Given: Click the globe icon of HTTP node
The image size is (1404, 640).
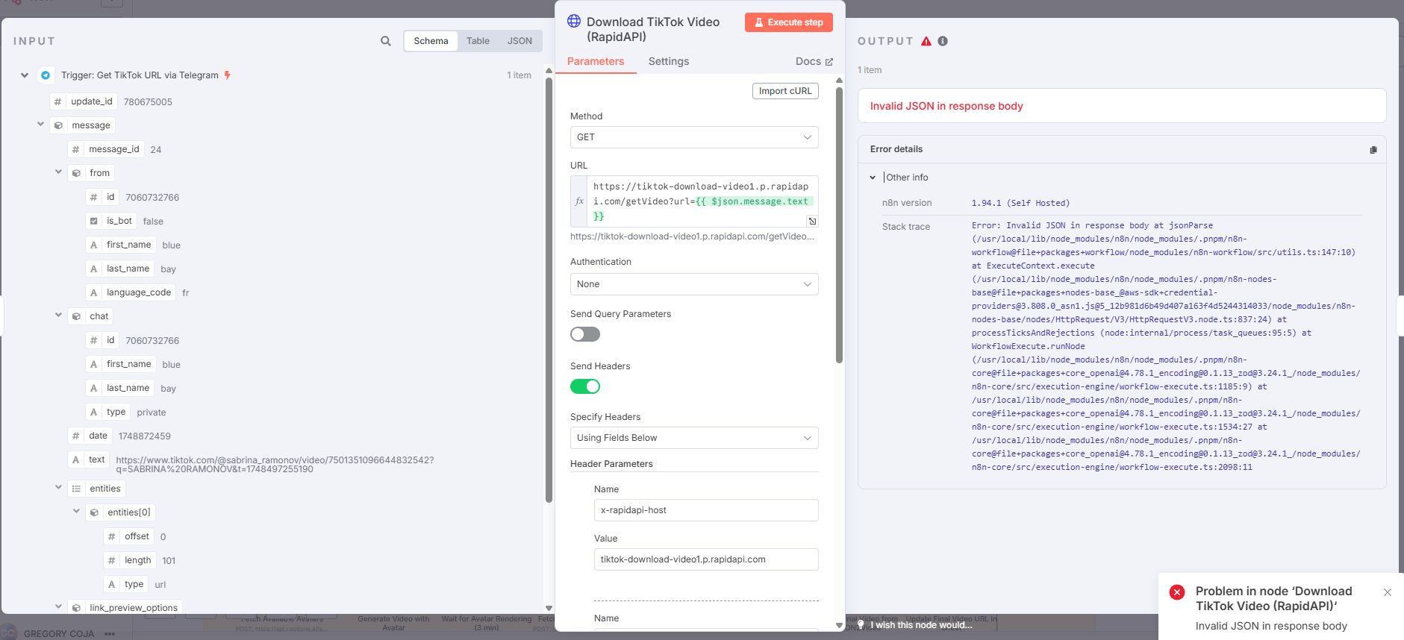Looking at the screenshot, I should [x=574, y=21].
